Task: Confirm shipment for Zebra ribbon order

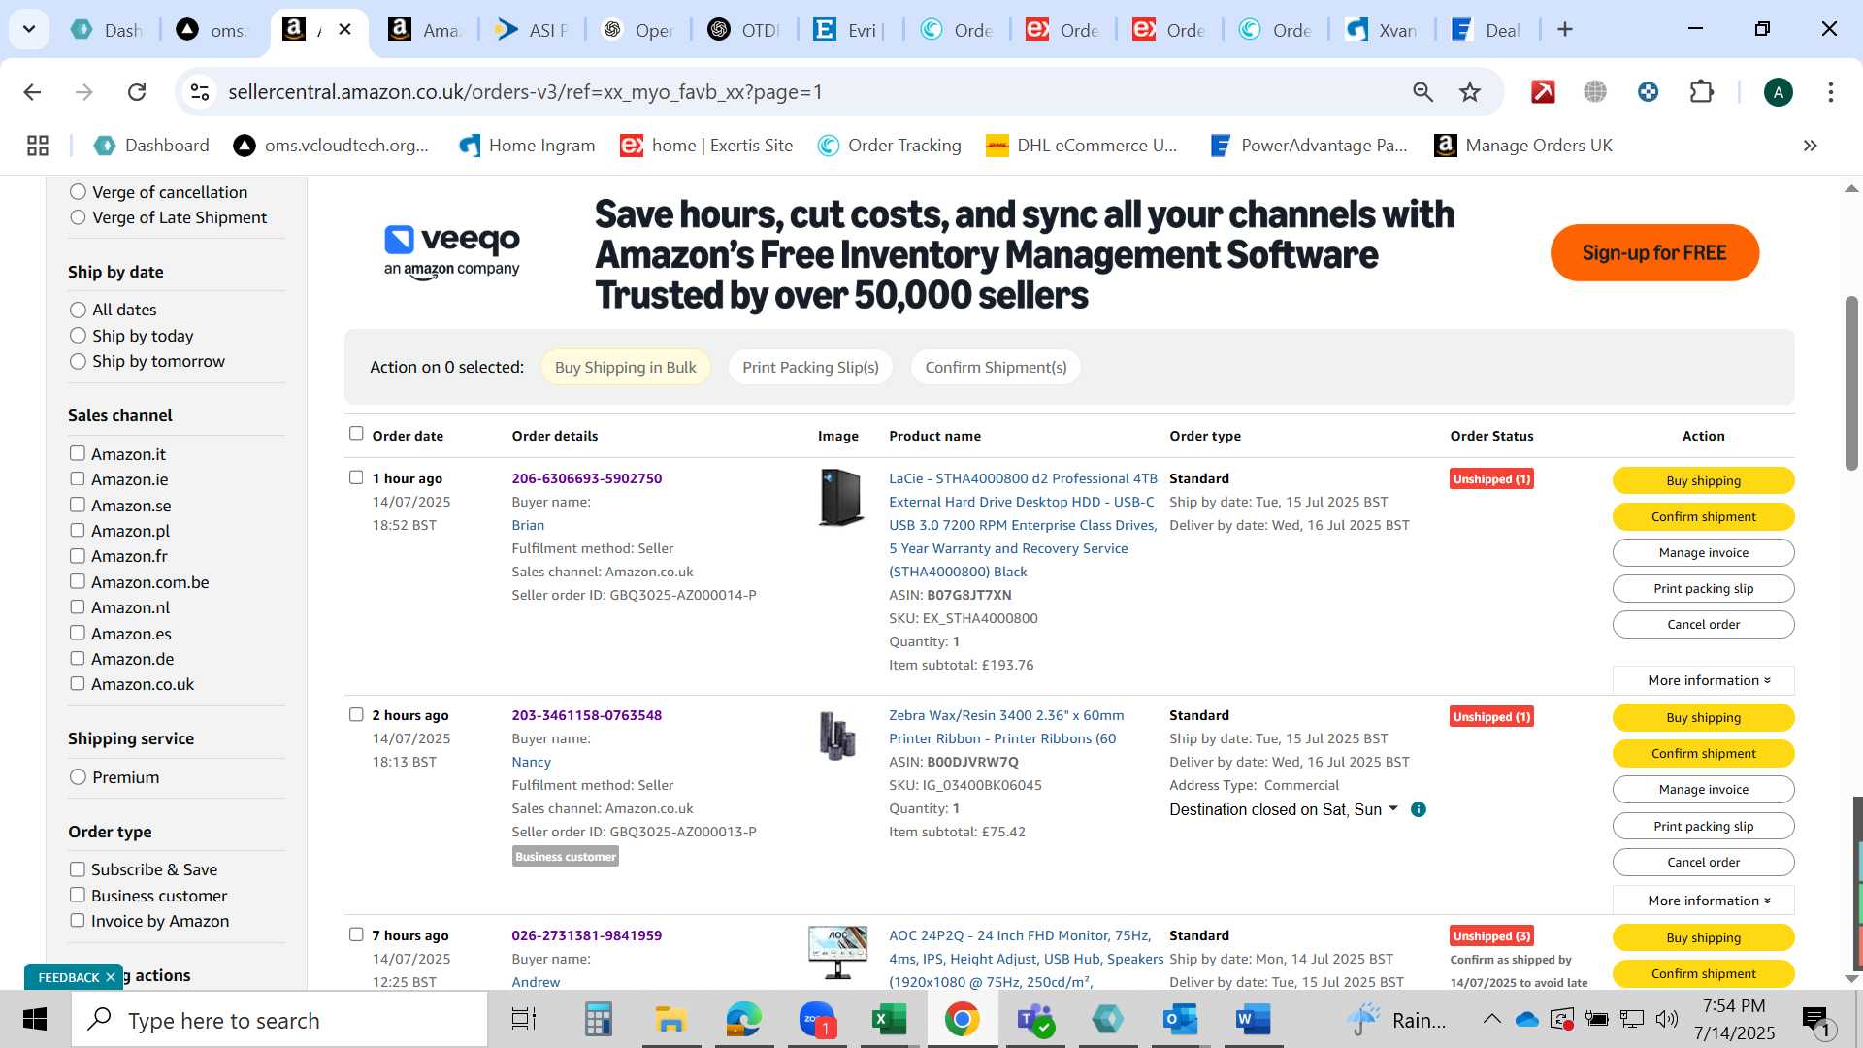Action: (x=1703, y=753)
